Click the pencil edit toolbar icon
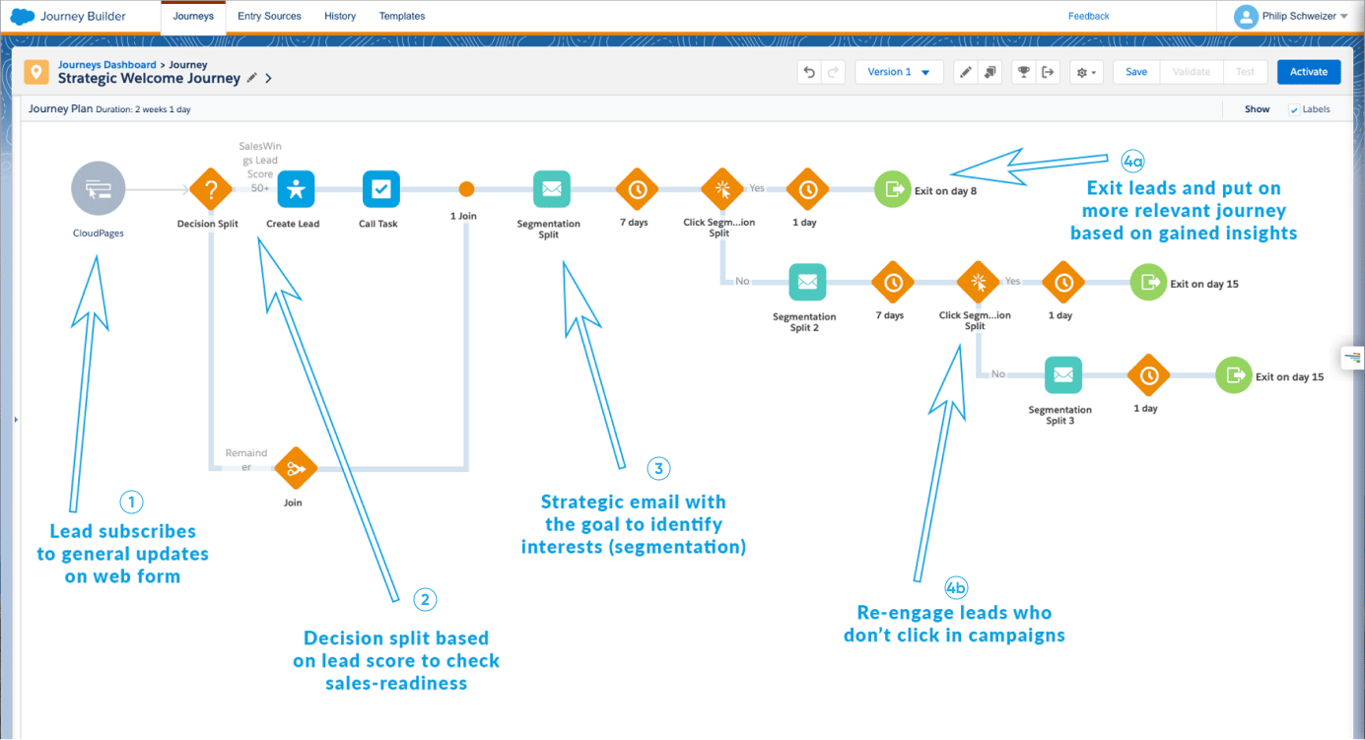This screenshot has height=740, width=1365. click(x=966, y=72)
